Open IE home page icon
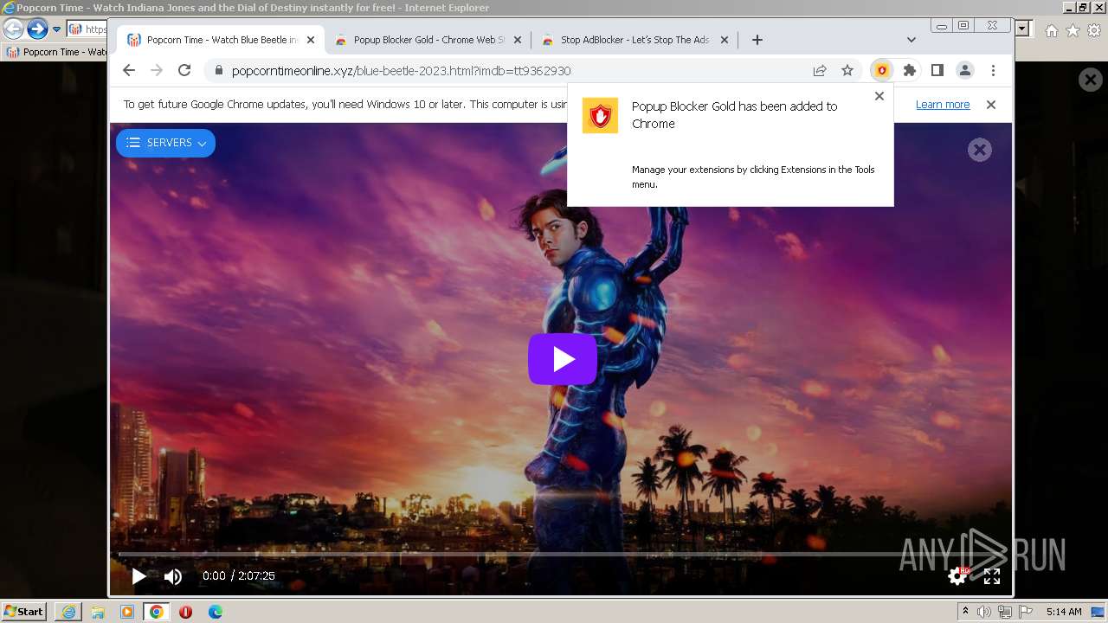The height and width of the screenshot is (623, 1108). [1051, 30]
